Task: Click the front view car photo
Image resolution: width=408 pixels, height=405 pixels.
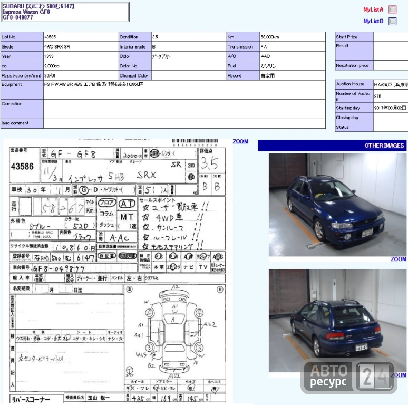Action: point(337,205)
